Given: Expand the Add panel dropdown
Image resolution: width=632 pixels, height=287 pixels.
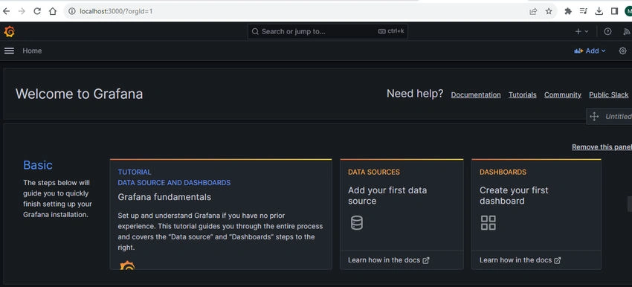Looking at the screenshot, I should pos(590,51).
